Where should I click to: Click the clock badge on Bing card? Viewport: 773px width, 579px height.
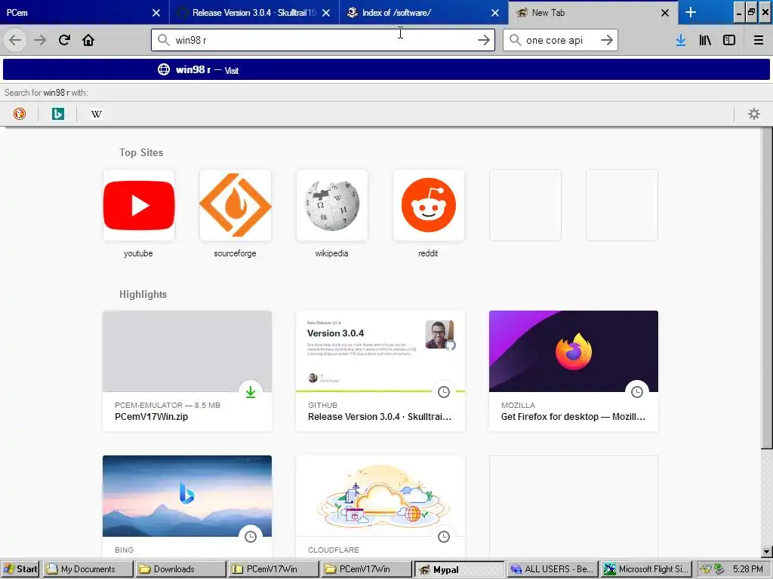(251, 537)
